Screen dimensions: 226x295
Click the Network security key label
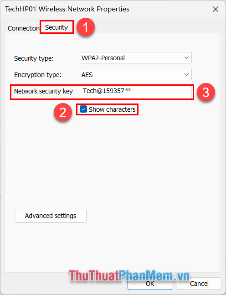(x=43, y=91)
